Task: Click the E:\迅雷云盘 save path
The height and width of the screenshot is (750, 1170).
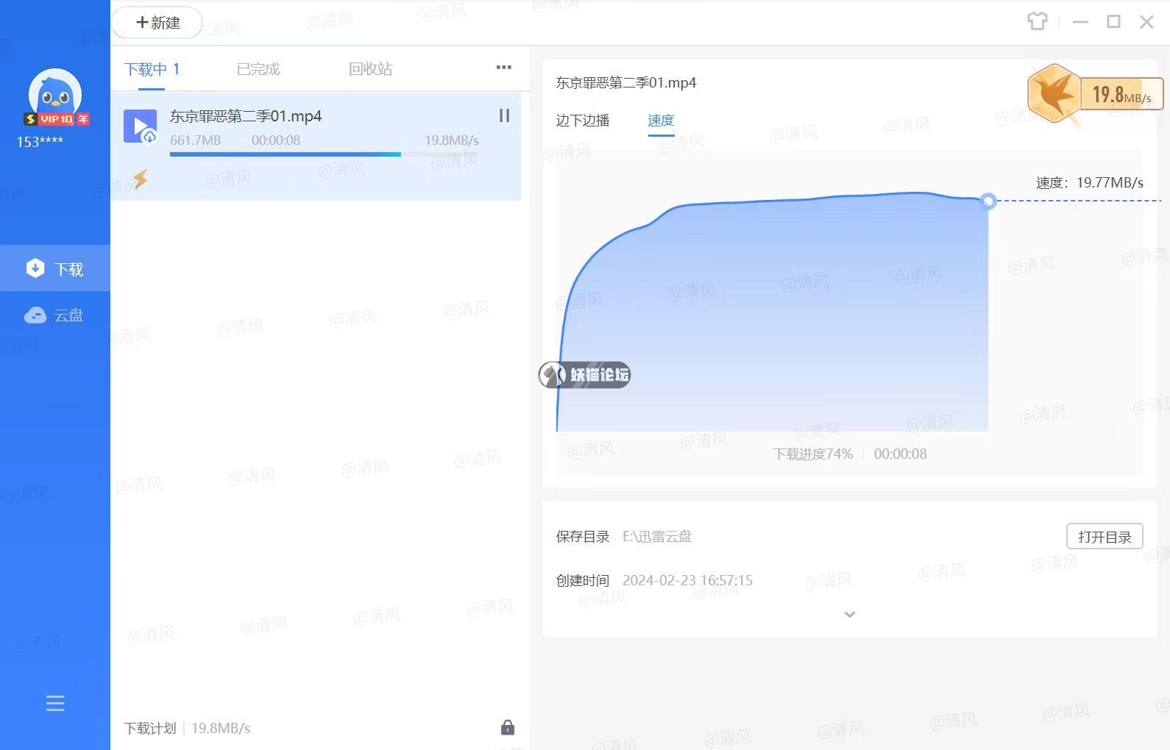Action: [657, 537]
